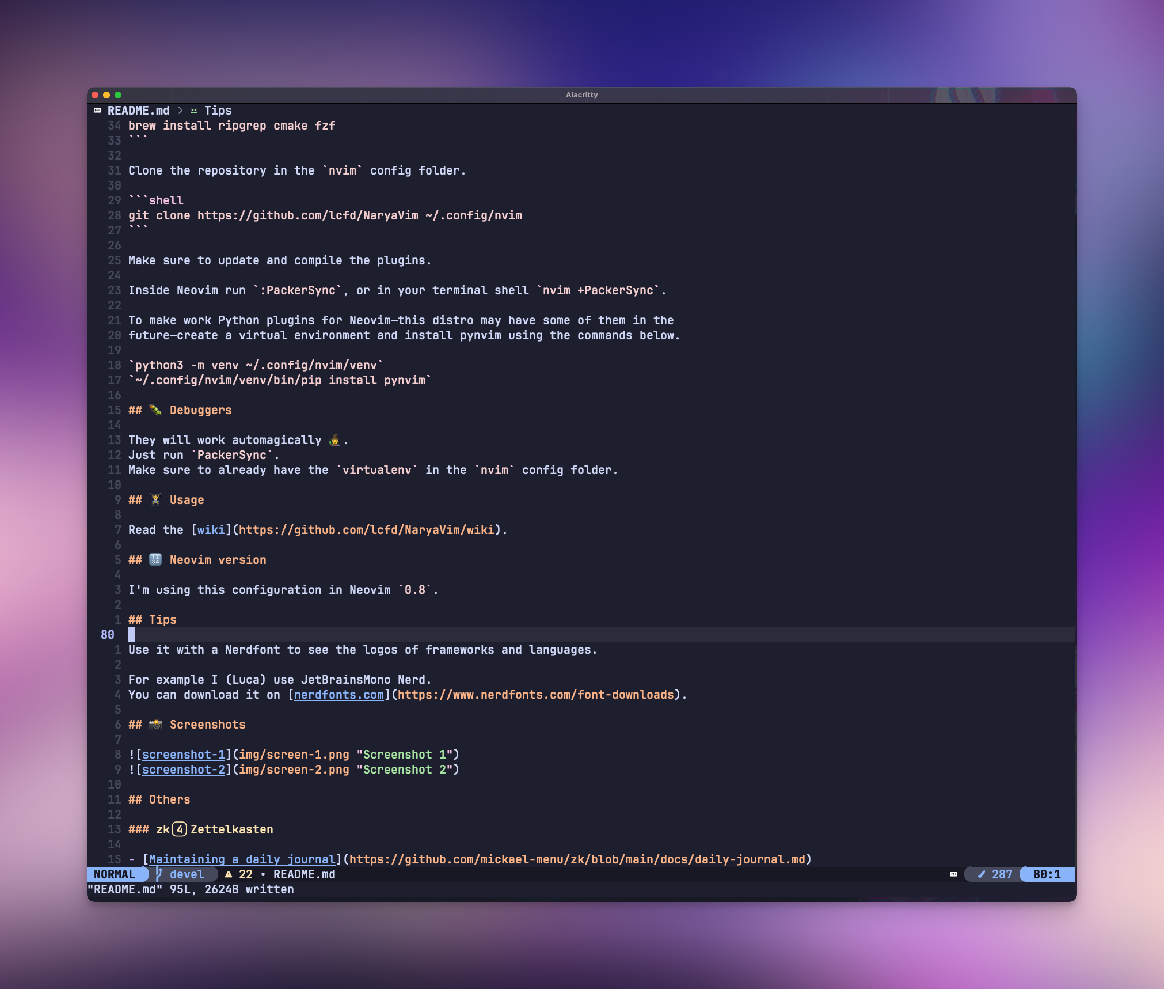Image resolution: width=1164 pixels, height=989 pixels.
Task: Click the section symbol icon before Tips breadcrumb
Action: (x=194, y=111)
